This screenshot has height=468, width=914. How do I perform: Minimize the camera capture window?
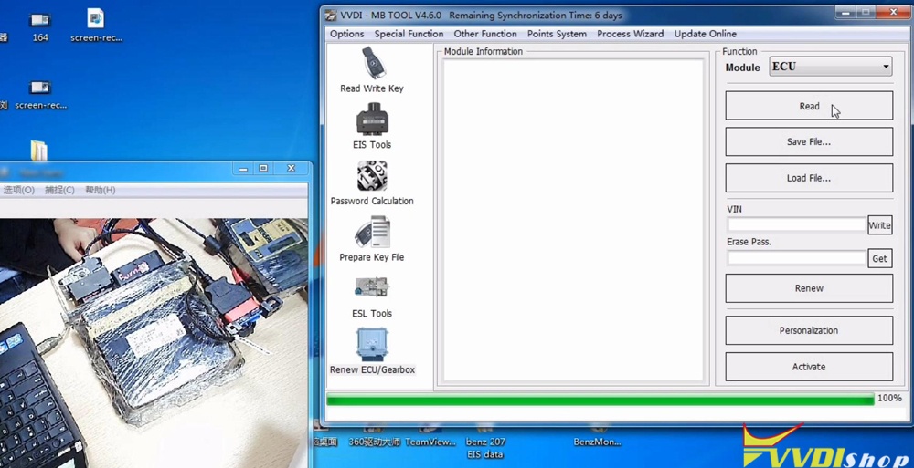[243, 168]
